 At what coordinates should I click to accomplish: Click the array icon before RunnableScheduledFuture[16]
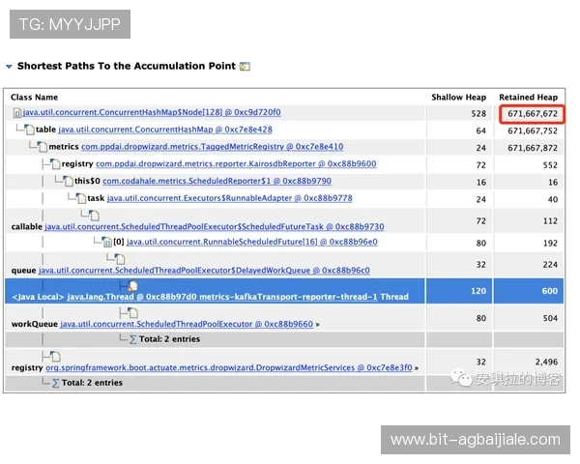tap(105, 241)
